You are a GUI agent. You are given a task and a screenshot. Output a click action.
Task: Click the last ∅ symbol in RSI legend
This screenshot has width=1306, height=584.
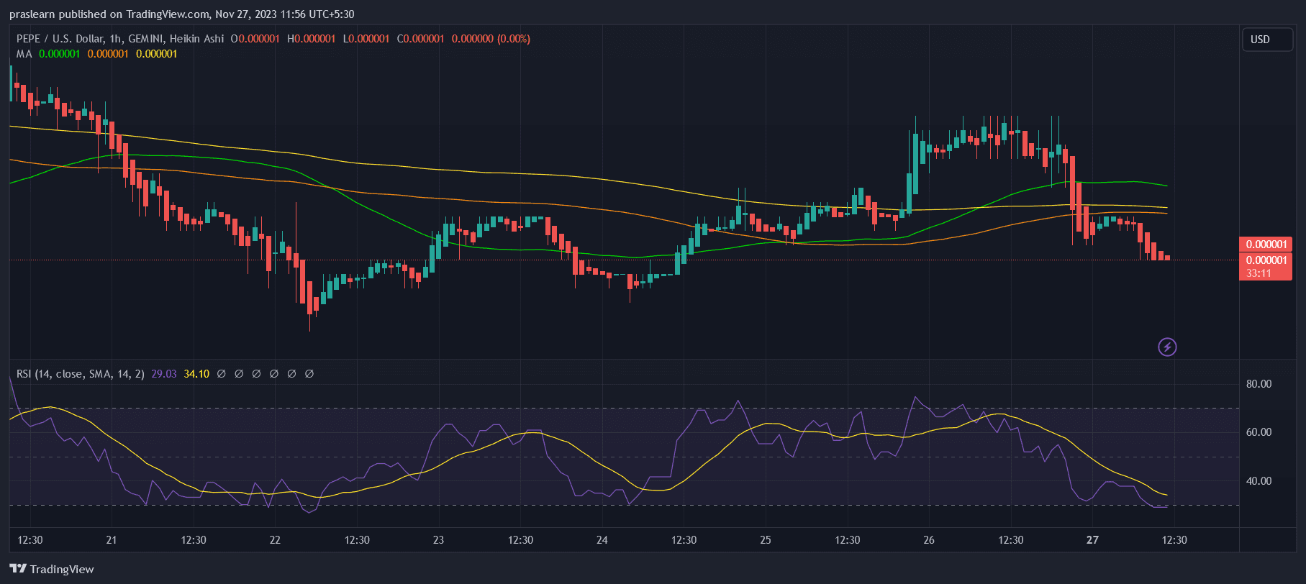point(309,374)
